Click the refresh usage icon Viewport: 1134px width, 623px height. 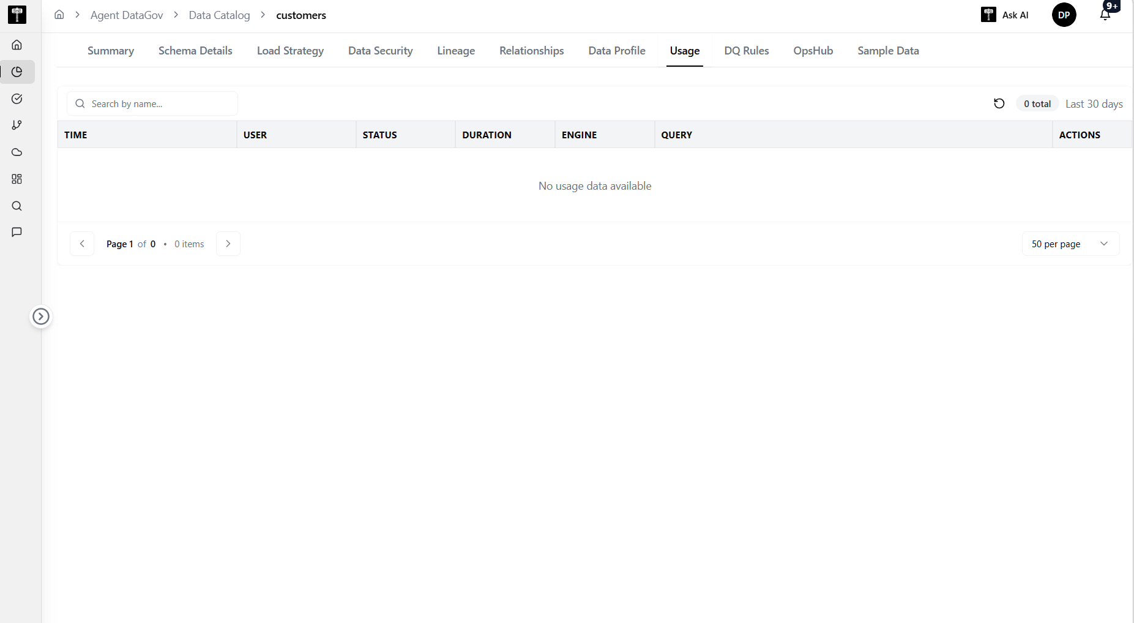point(999,103)
